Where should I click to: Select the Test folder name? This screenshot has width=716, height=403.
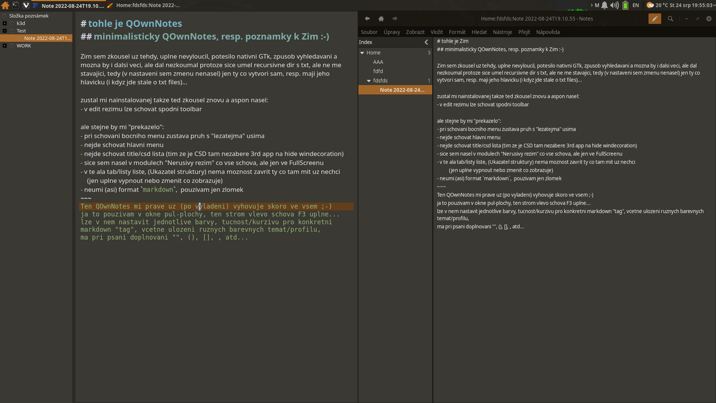coord(21,31)
